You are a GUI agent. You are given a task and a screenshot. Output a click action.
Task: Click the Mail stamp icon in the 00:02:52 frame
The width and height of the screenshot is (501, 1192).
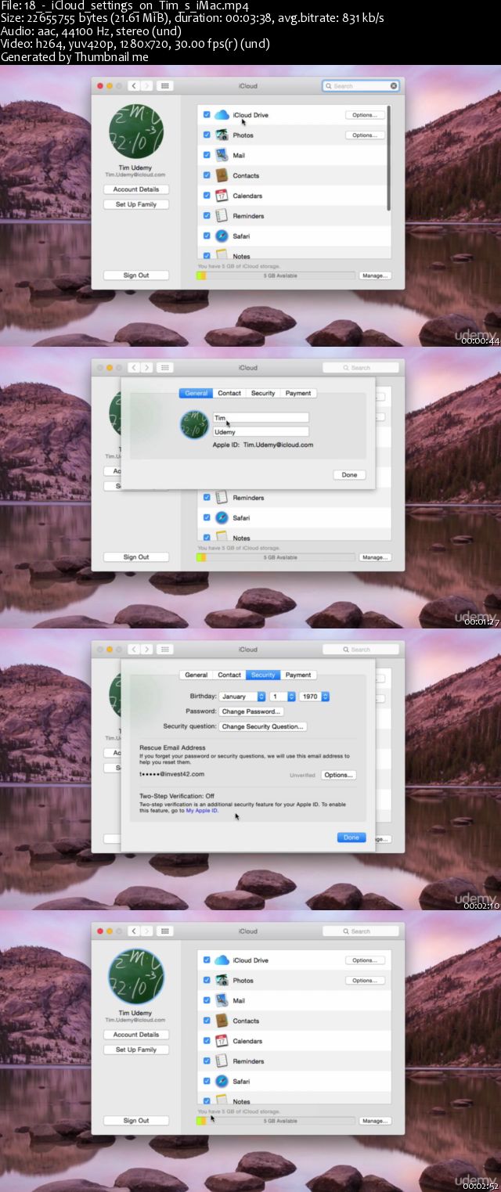222,1000
